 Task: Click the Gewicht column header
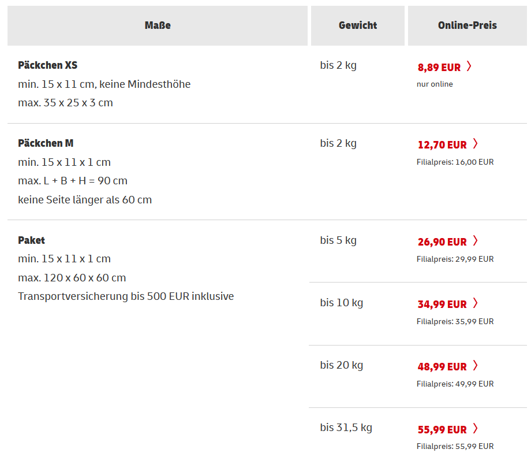click(357, 25)
